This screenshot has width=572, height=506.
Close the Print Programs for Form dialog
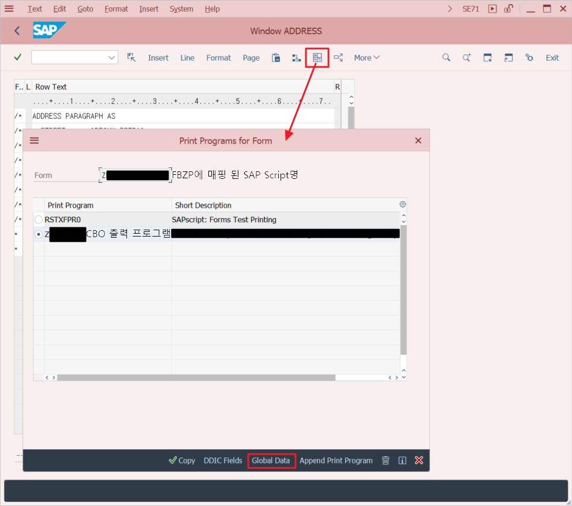tap(418, 140)
